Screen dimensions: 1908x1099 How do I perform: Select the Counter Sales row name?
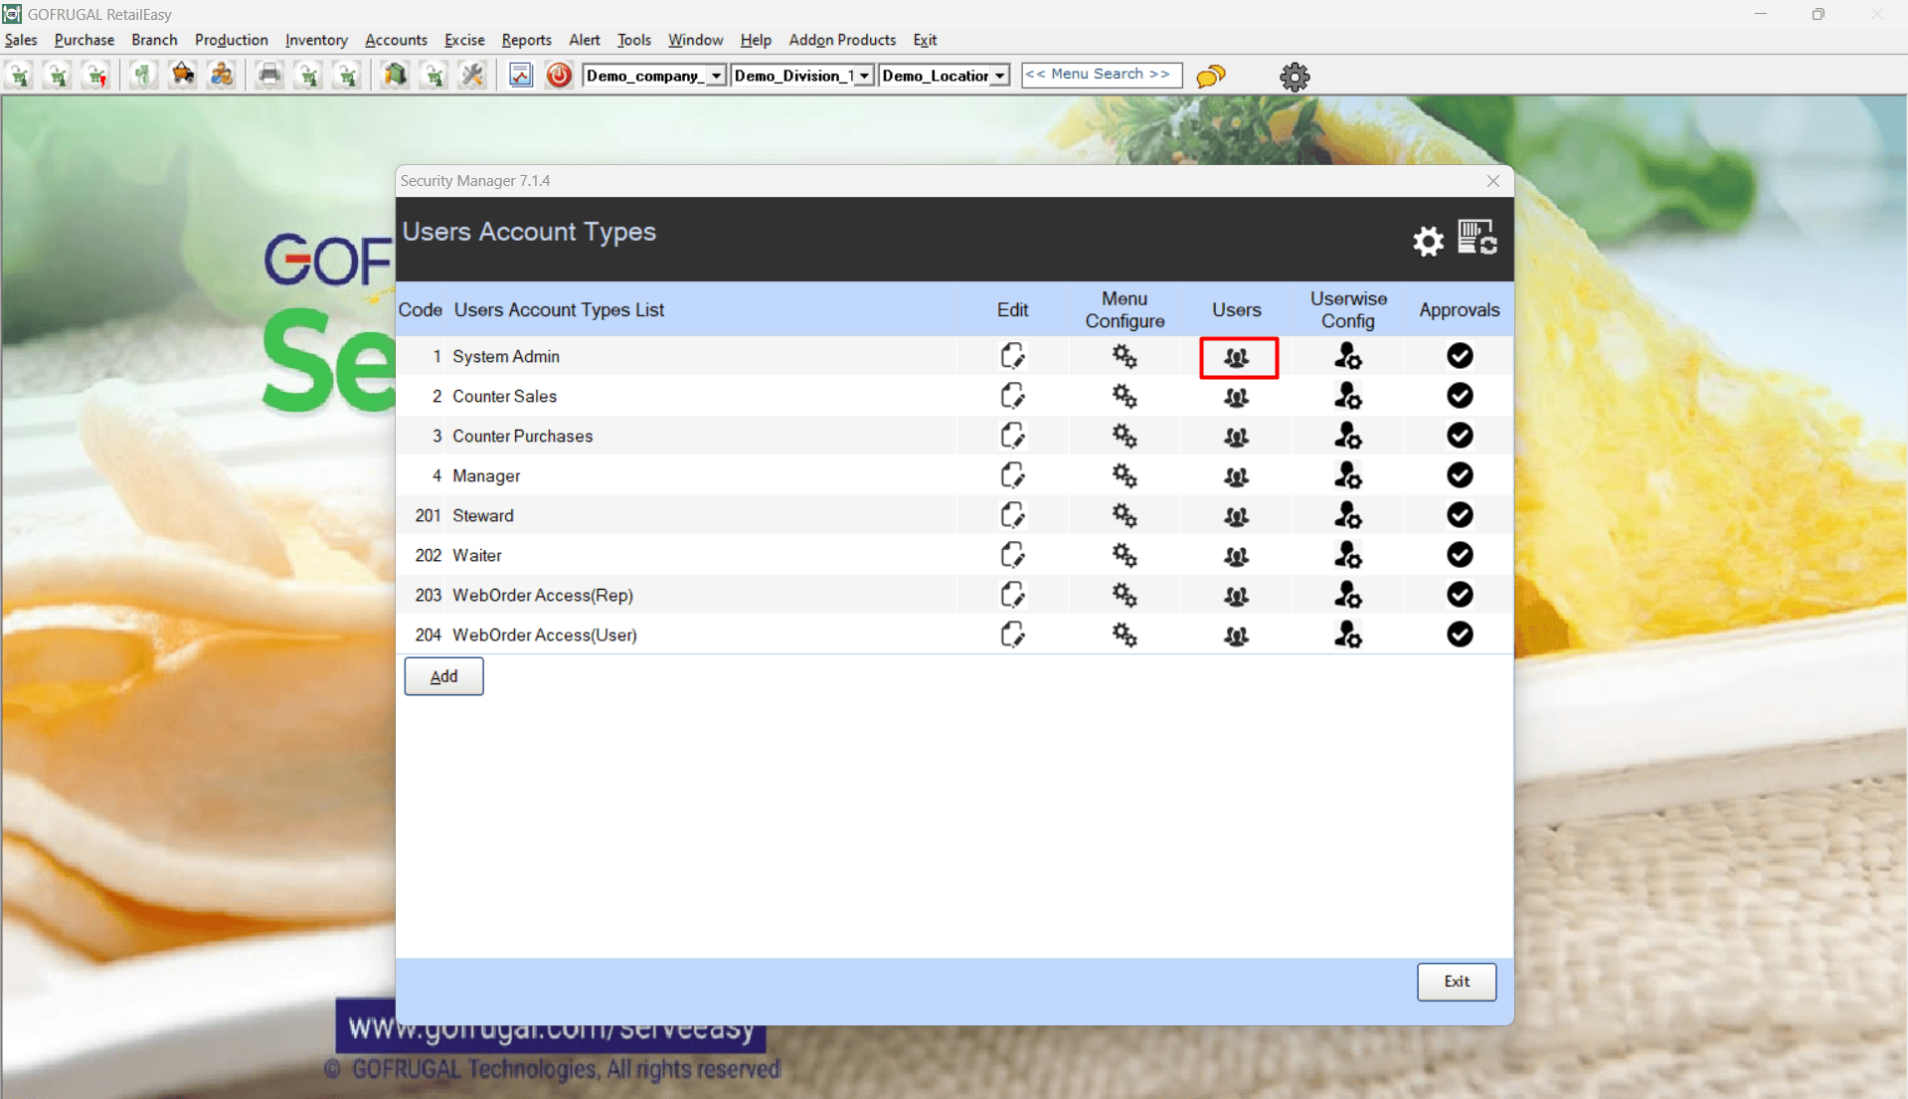pos(504,396)
